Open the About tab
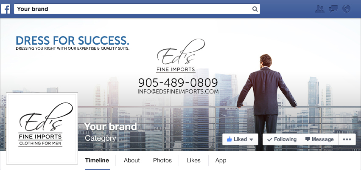This screenshot has width=361, height=170. 132,161
